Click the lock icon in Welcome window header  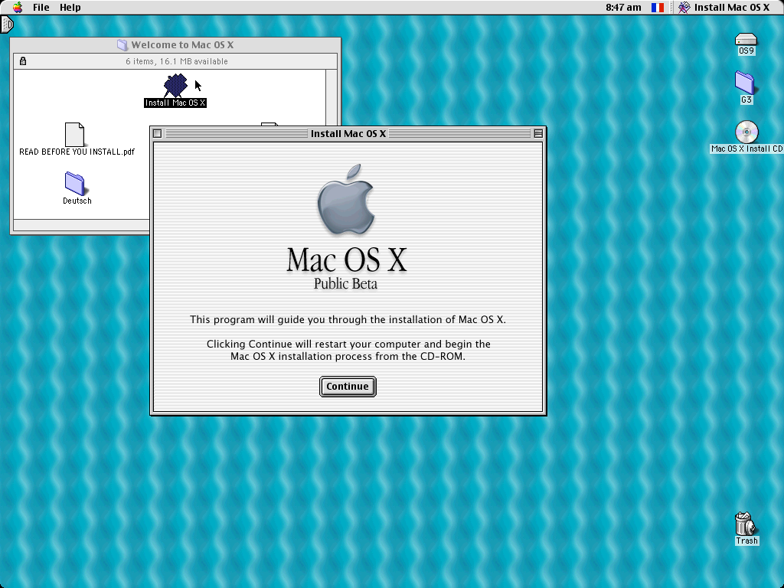click(23, 61)
